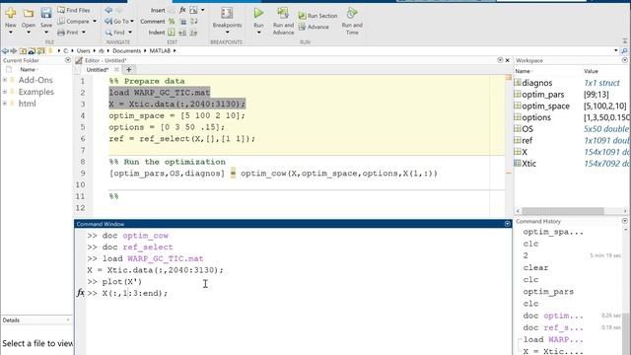Expand the Examples folder

point(4,92)
